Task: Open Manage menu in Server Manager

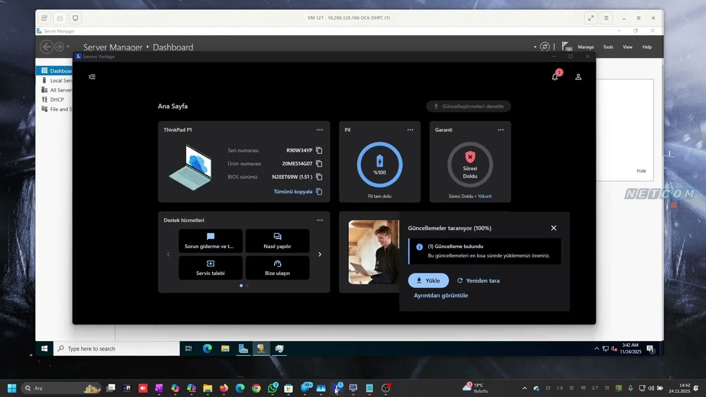Action: pos(586,47)
